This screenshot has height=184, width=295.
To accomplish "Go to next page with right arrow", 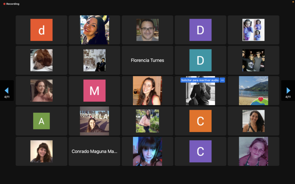I will pos(288,91).
